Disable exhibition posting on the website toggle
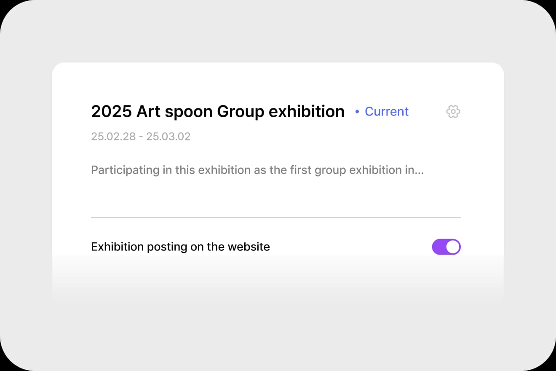The image size is (556, 371). pos(446,247)
